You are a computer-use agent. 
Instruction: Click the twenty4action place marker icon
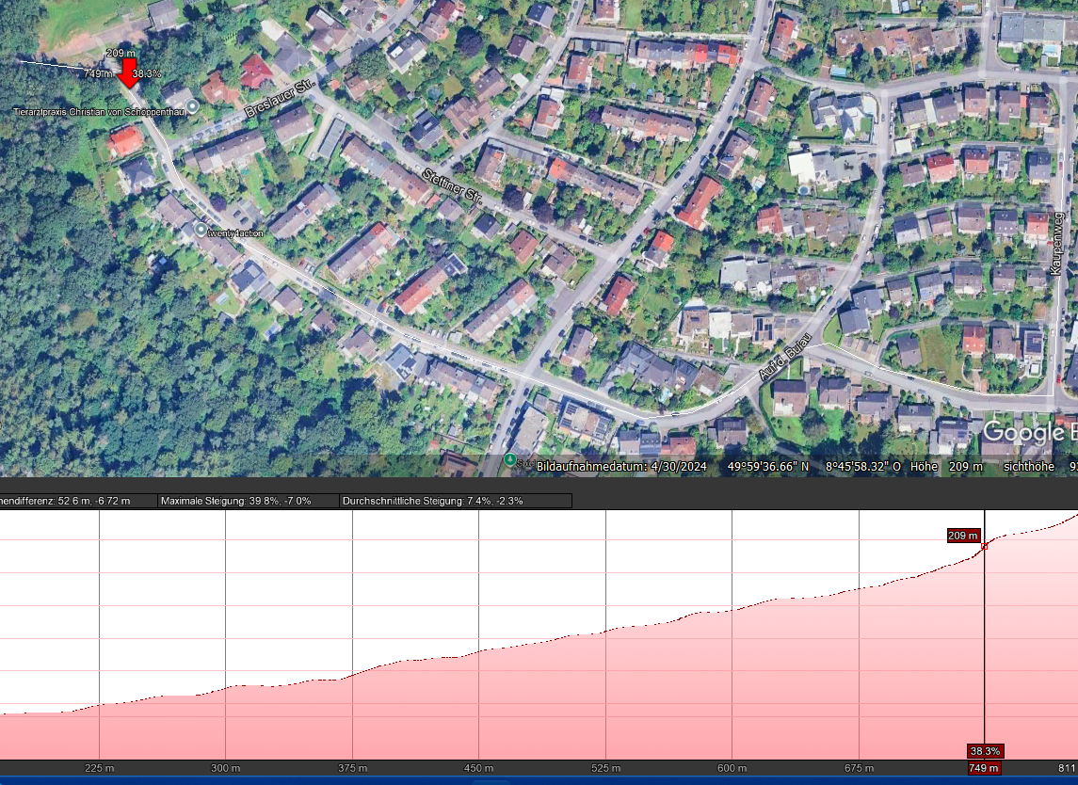(200, 229)
